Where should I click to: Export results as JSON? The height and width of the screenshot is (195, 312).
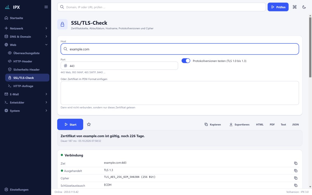tap(295, 125)
